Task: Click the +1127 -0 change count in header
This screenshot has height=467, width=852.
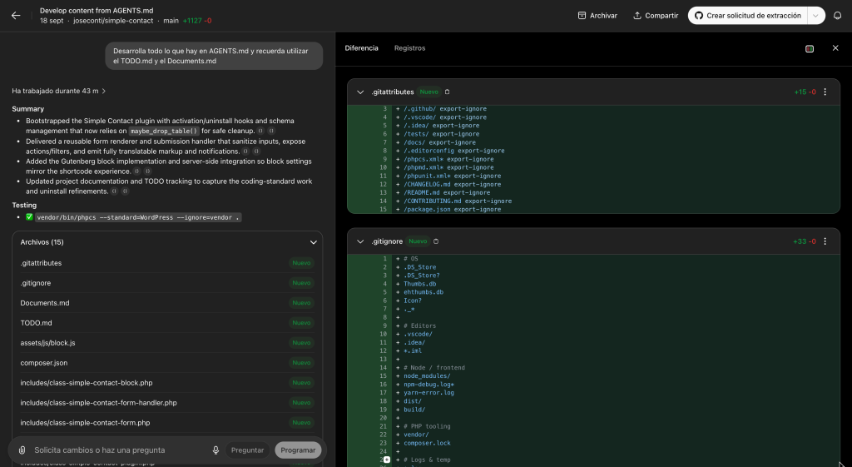Action: tap(197, 21)
